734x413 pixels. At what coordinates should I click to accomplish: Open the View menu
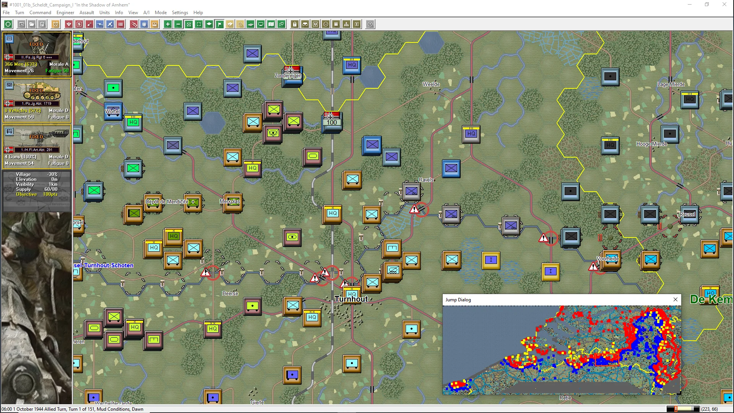coord(133,12)
